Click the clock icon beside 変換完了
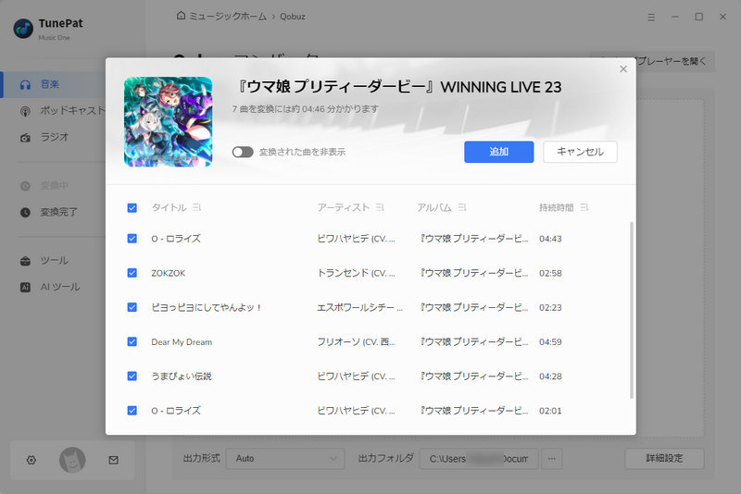This screenshot has width=741, height=494. coord(25,213)
